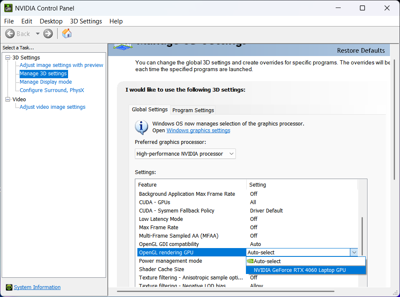400x297 pixels.
Task: Click the Manage 3D settings header icon
Action: [x=122, y=46]
